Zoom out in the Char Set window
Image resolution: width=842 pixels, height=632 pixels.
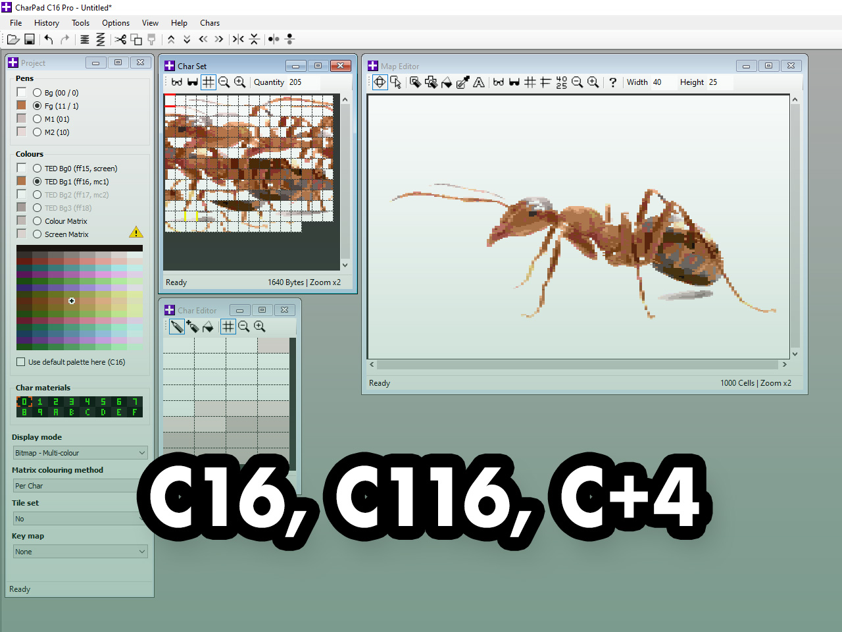tap(224, 82)
